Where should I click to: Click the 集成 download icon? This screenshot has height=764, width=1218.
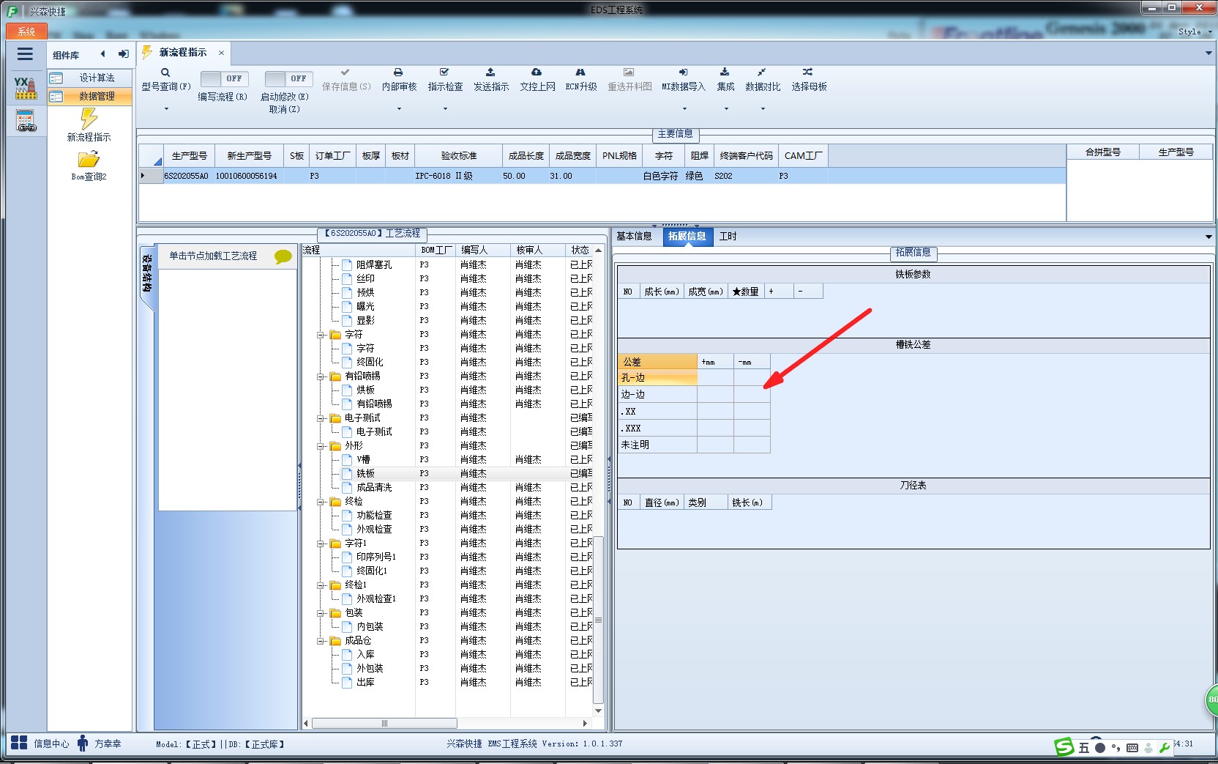(725, 73)
